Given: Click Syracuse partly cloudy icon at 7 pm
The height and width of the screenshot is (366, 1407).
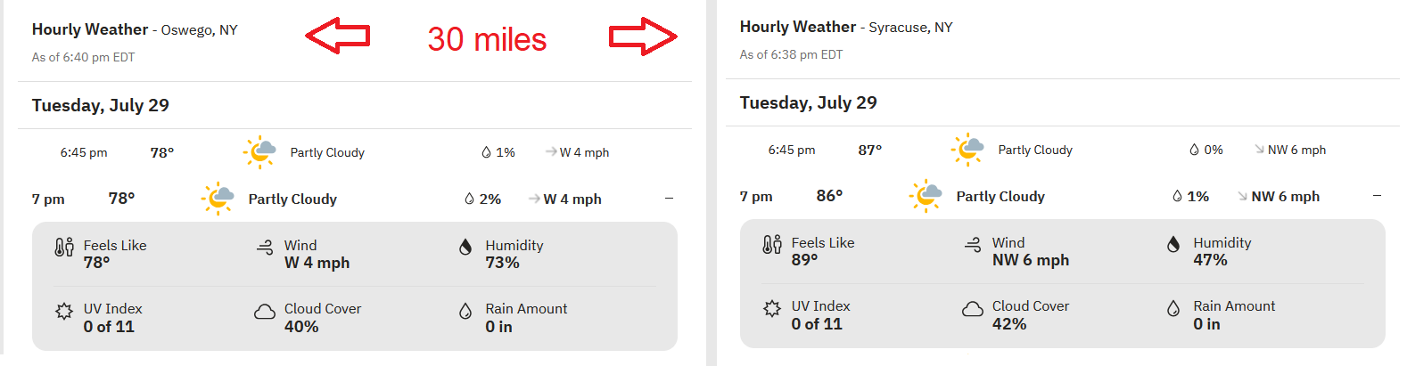Looking at the screenshot, I should click(x=926, y=196).
